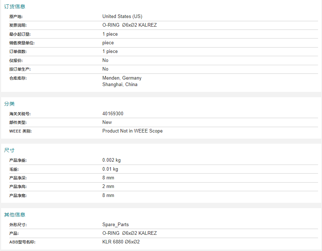Viewport: 322px width, 251px height.
Task: Click the 尺寸 section heading
Action: (x=9, y=150)
